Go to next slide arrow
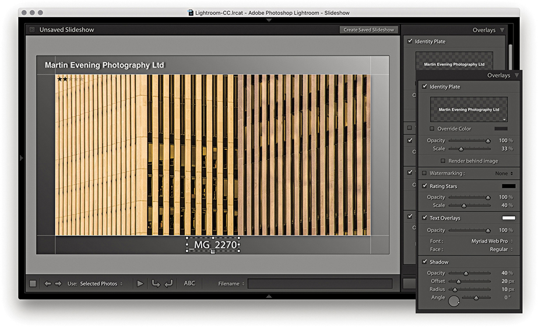This screenshot has height=327, width=538. tap(58, 284)
